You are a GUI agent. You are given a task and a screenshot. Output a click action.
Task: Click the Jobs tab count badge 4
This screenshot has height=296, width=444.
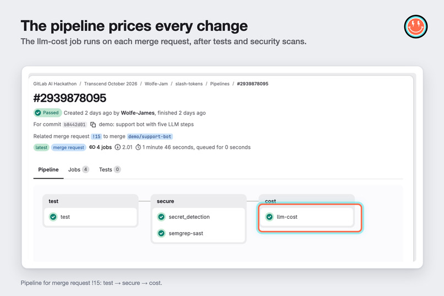[x=85, y=169]
